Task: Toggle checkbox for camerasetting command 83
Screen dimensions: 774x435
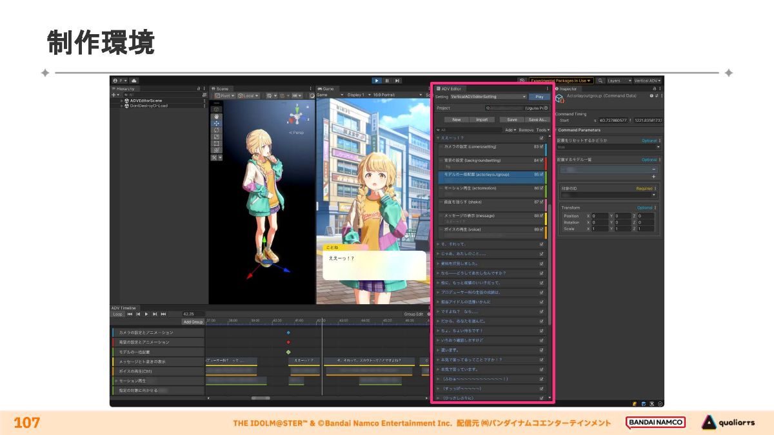Action: (x=541, y=147)
